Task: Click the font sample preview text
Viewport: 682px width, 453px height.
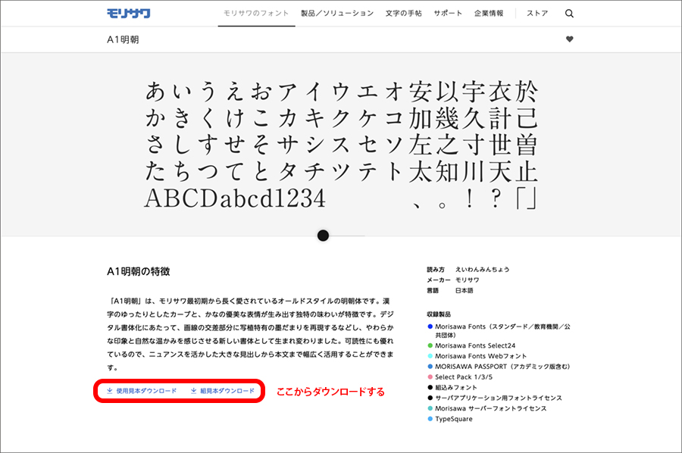Action: 342,145
